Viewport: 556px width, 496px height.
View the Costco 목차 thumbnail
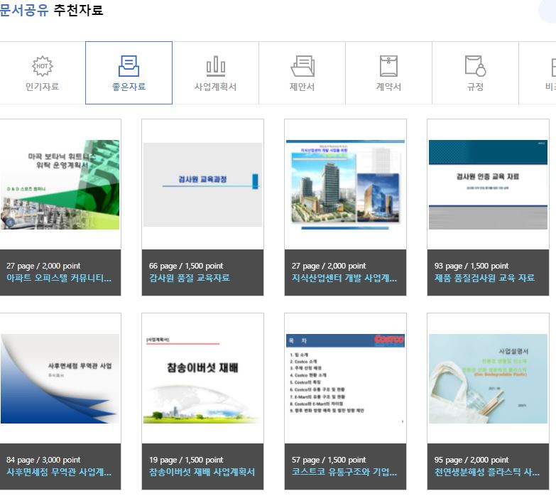click(x=345, y=379)
